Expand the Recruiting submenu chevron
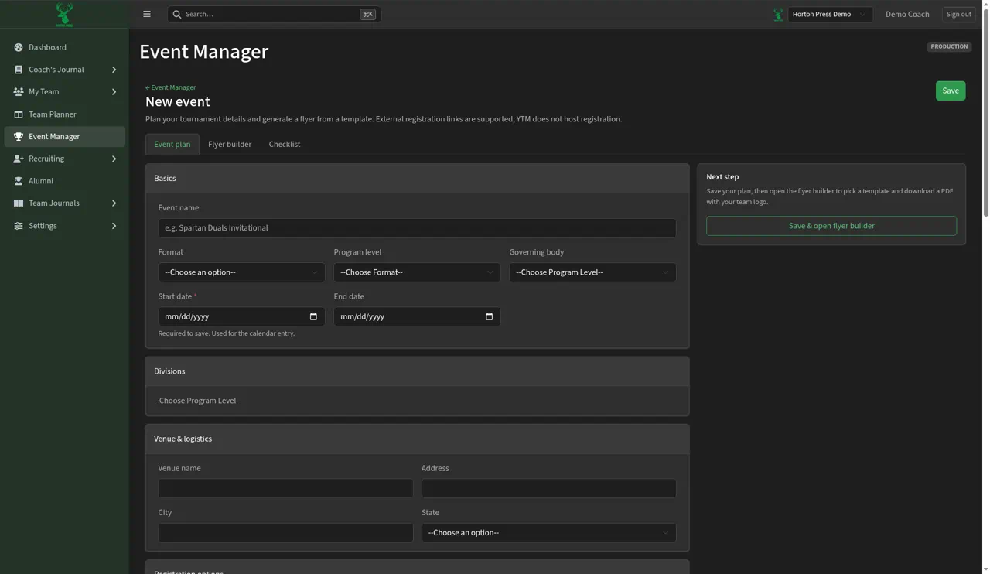This screenshot has height=574, width=990. tap(114, 159)
